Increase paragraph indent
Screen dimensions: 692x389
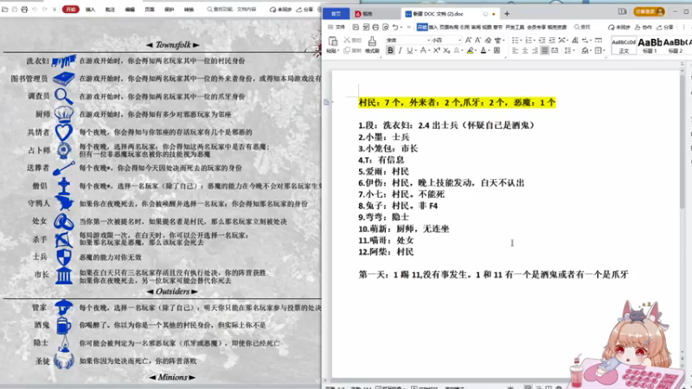pyautogui.click(x=552, y=40)
